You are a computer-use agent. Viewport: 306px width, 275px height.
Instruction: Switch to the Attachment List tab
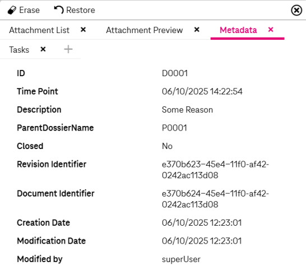click(39, 30)
